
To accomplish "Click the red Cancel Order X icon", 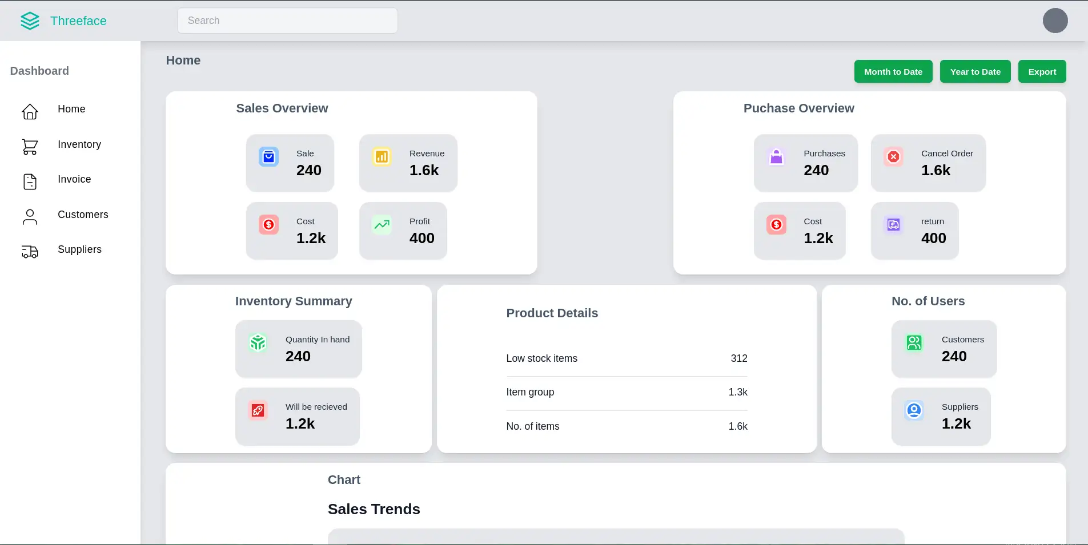I will [893, 157].
